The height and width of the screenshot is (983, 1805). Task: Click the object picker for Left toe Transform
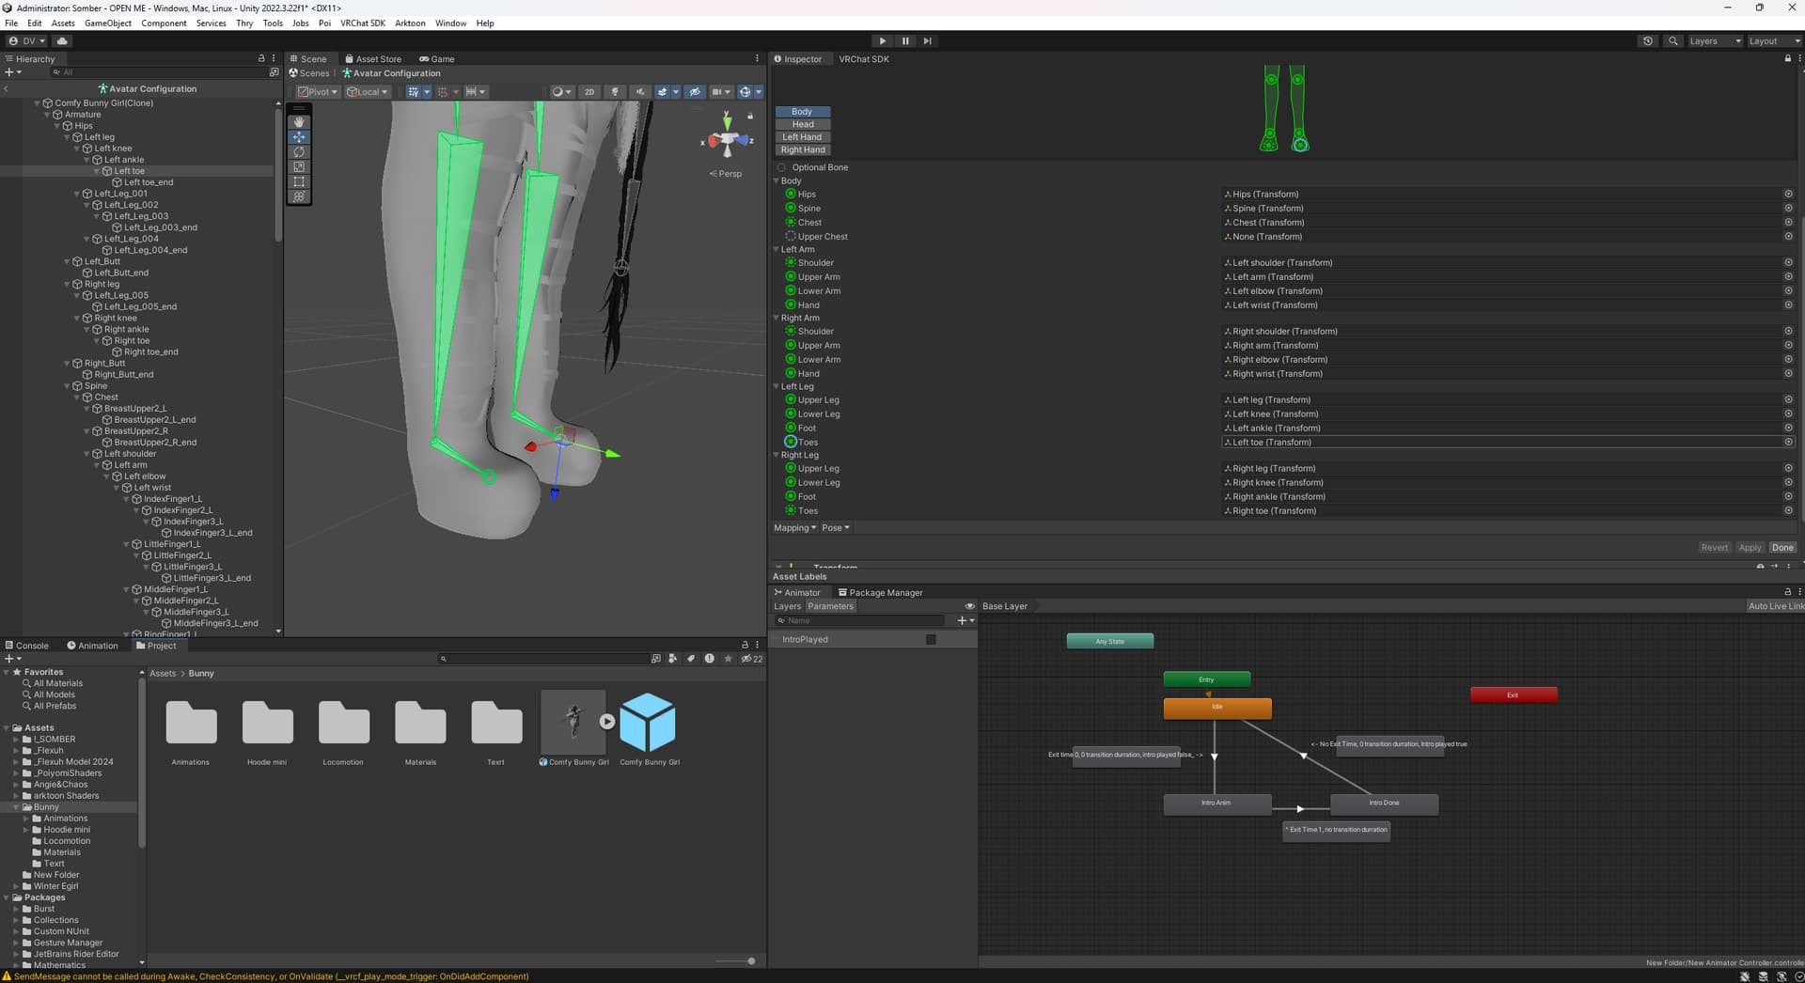(1788, 442)
